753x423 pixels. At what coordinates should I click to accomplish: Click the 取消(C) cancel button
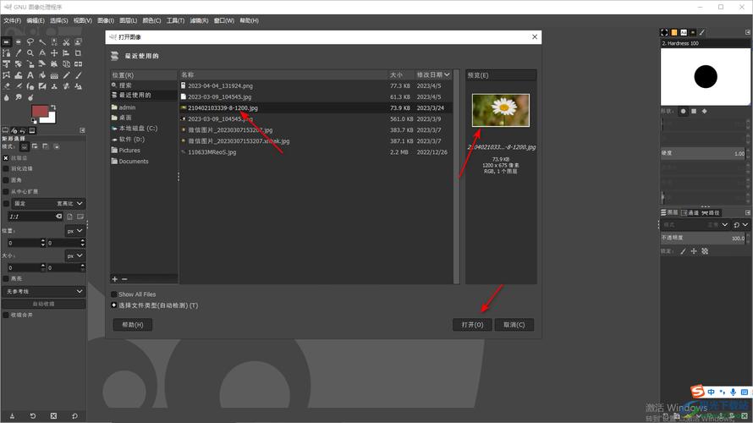click(x=514, y=325)
